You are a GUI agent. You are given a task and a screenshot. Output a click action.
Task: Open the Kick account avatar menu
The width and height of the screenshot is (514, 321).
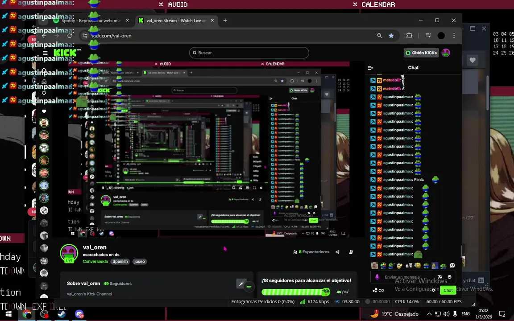[446, 53]
